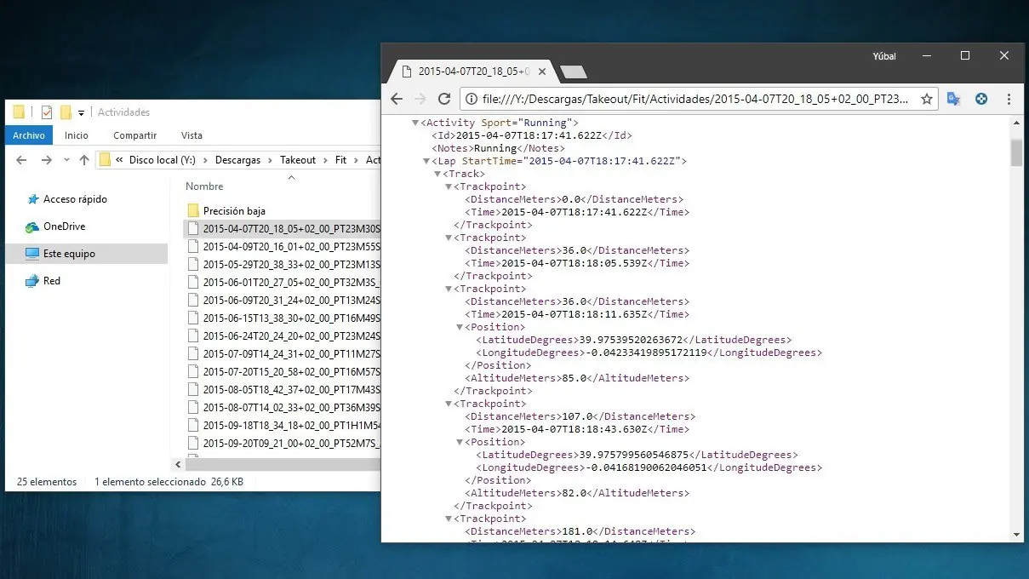Open recent locations dropdown in File Explorer
Screen dimensions: 1029x579
pos(66,160)
